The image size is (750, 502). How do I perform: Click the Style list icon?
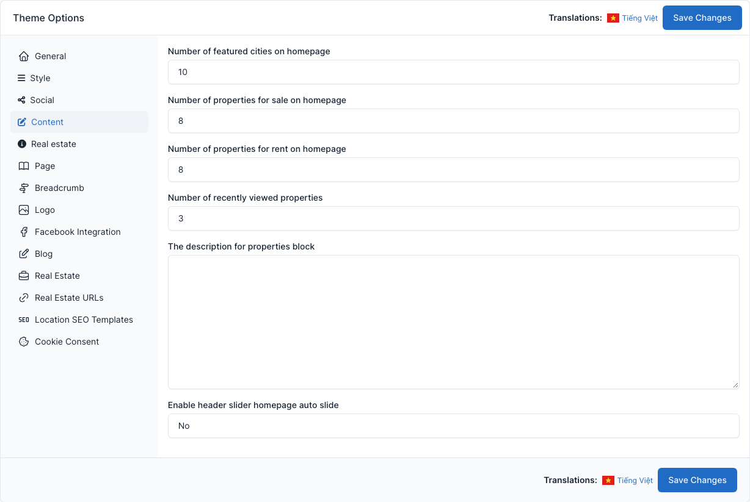tap(21, 78)
